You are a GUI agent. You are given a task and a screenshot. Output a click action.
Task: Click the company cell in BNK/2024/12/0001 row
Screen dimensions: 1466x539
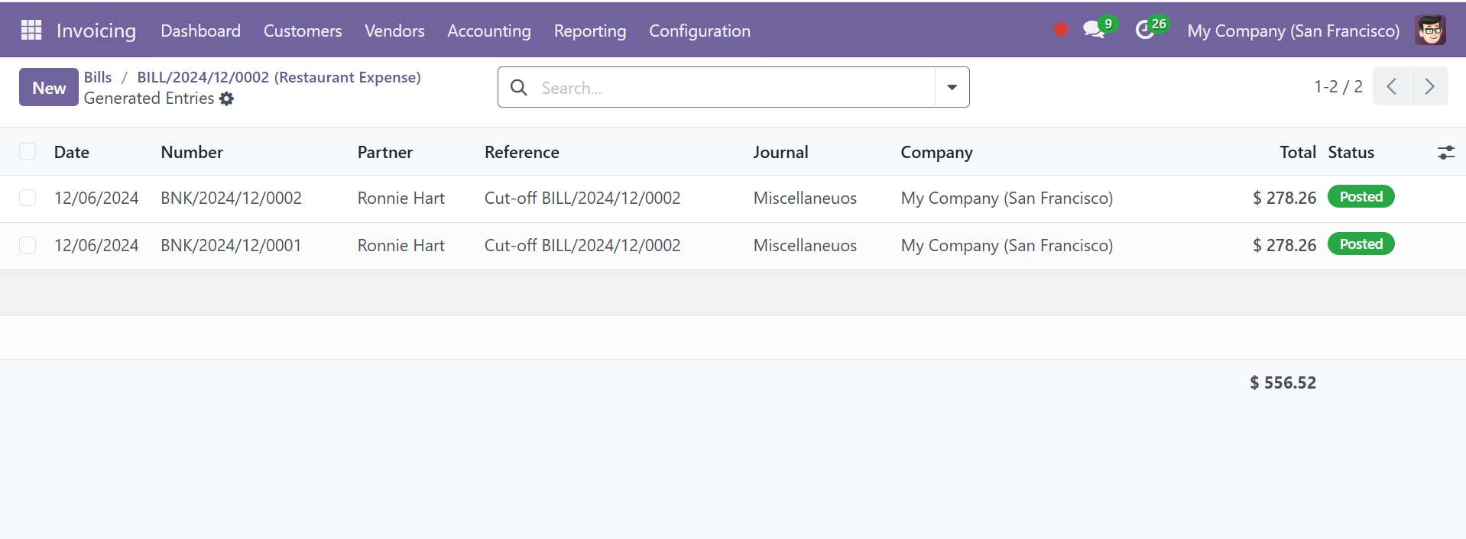pos(1007,245)
